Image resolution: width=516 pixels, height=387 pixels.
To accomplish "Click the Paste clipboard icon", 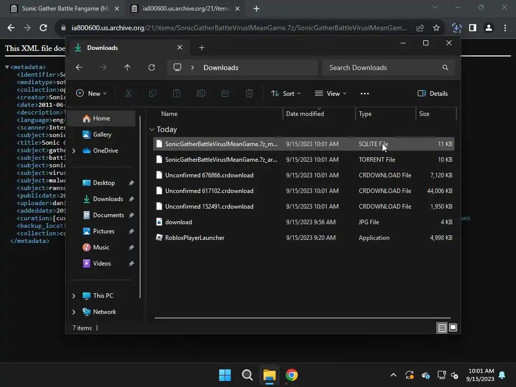I will click(x=177, y=93).
